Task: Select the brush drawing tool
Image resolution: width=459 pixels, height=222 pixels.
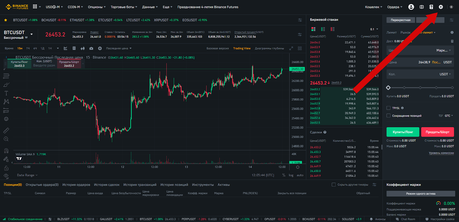Action: [x=6, y=85]
